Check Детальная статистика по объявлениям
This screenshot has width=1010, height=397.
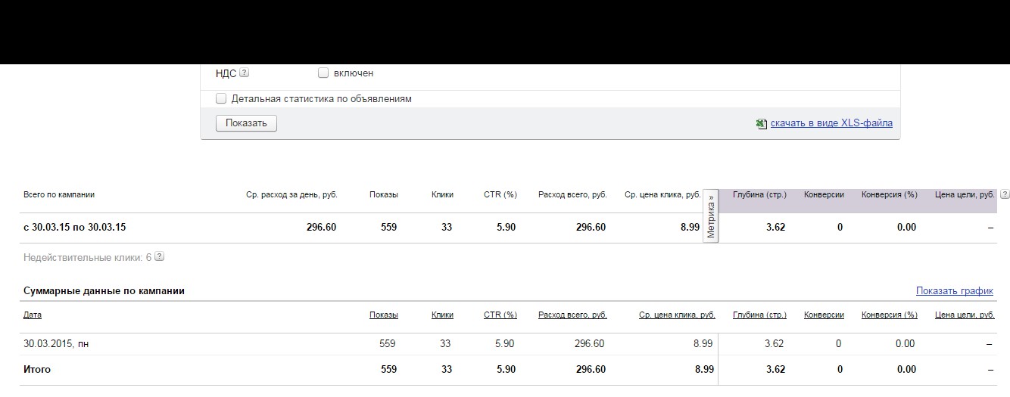[221, 98]
